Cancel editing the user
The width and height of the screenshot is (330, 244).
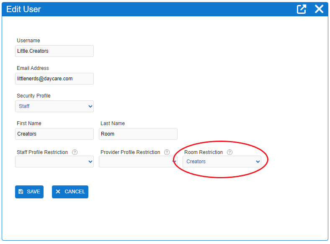70,192
